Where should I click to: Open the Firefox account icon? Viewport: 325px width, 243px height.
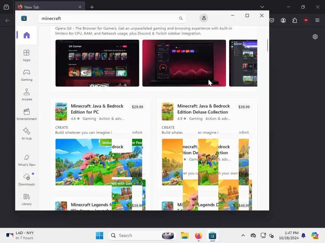click(x=283, y=20)
